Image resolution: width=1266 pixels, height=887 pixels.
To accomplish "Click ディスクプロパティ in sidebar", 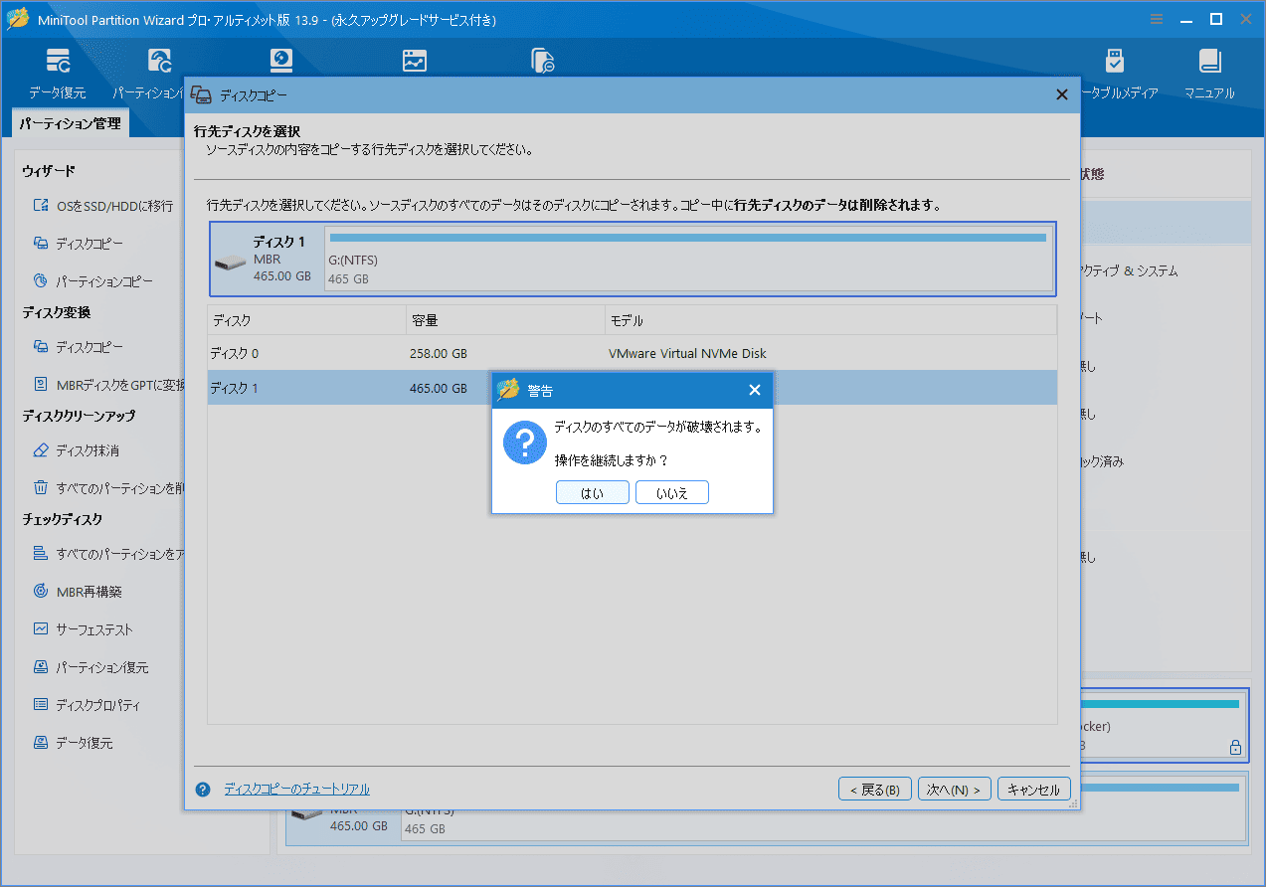I will pos(97,705).
